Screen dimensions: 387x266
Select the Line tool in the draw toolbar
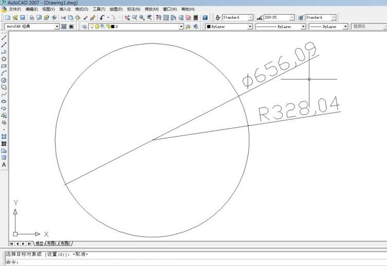tap(4, 38)
